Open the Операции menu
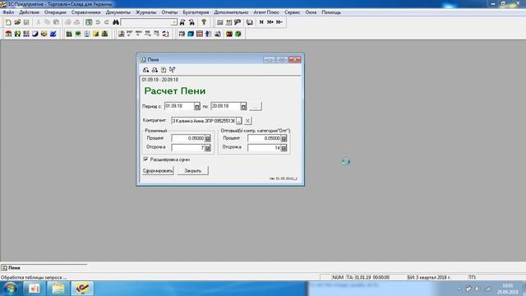Viewport: 526px width, 296px height. pos(55,12)
